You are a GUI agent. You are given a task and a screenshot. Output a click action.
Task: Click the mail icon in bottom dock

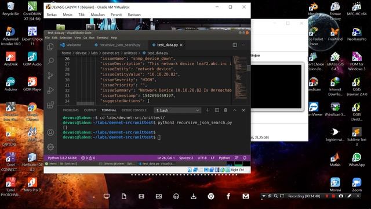click(246, 196)
